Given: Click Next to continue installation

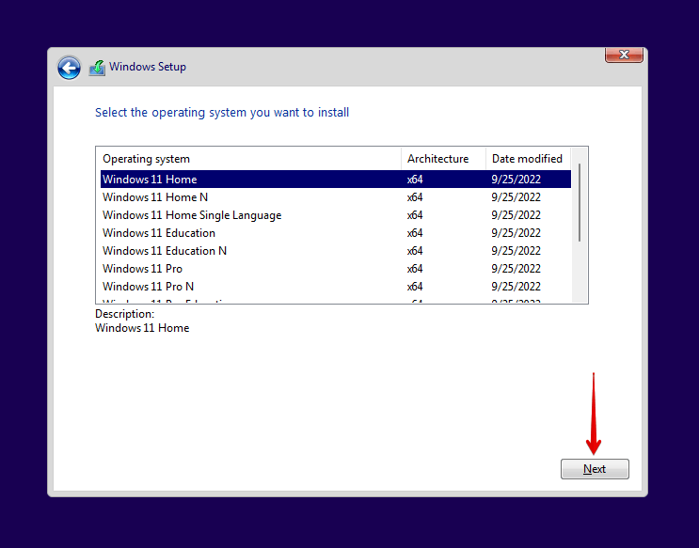Looking at the screenshot, I should 595,469.
